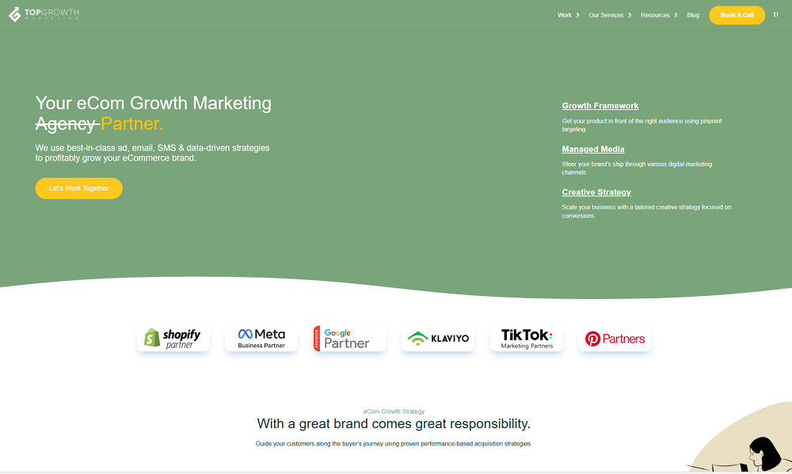This screenshot has width=792, height=474.
Task: Click the Shopify partner badge
Action: click(x=173, y=339)
